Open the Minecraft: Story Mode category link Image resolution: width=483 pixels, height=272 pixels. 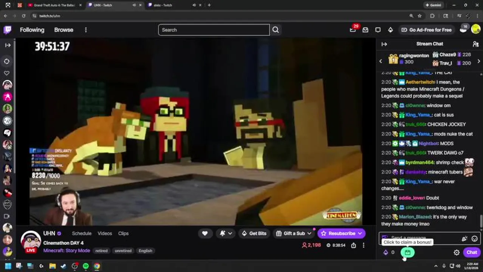pyautogui.click(x=67, y=250)
